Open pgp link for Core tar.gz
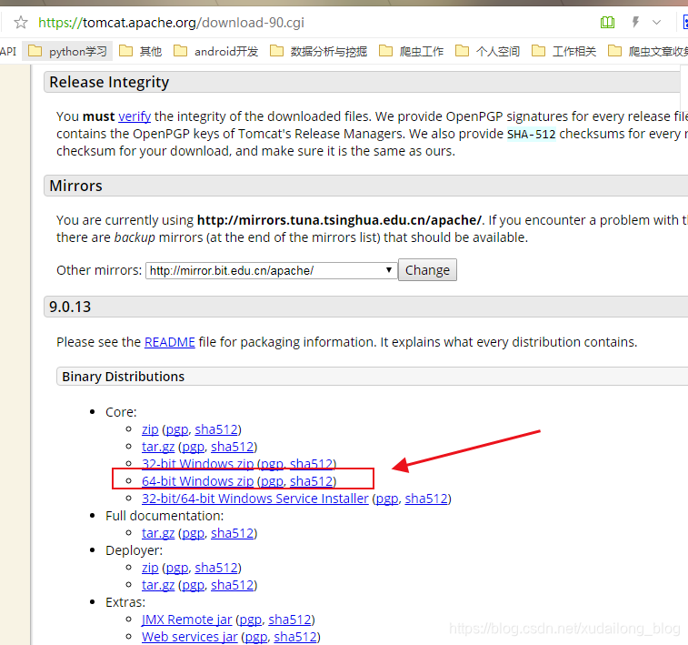This screenshot has height=645, width=688. point(193,447)
